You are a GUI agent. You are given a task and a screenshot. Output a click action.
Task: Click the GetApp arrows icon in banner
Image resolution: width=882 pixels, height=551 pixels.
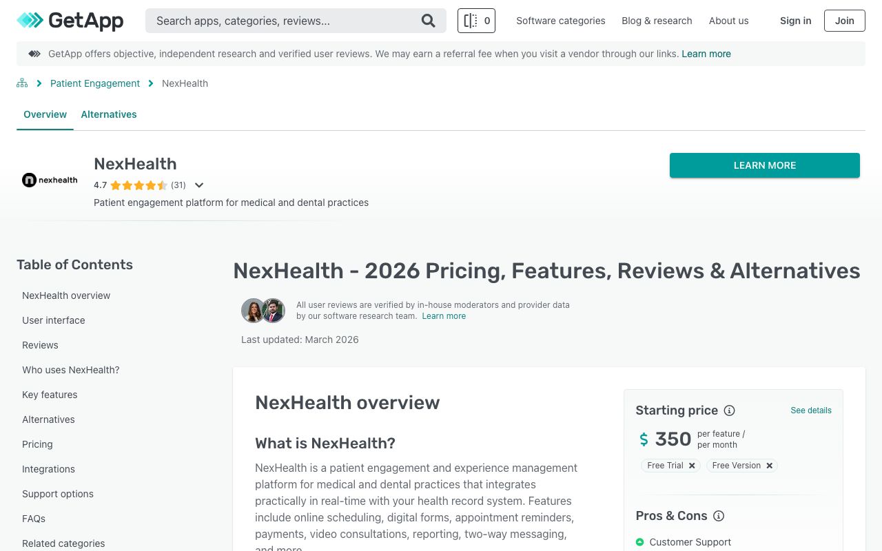(34, 54)
